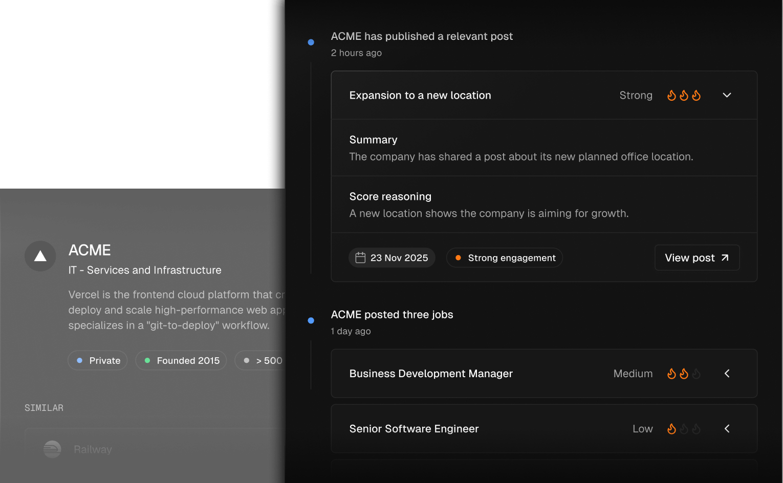Image resolution: width=783 pixels, height=483 pixels.
Task: Click the Low flame rating icons
Action: coord(684,429)
